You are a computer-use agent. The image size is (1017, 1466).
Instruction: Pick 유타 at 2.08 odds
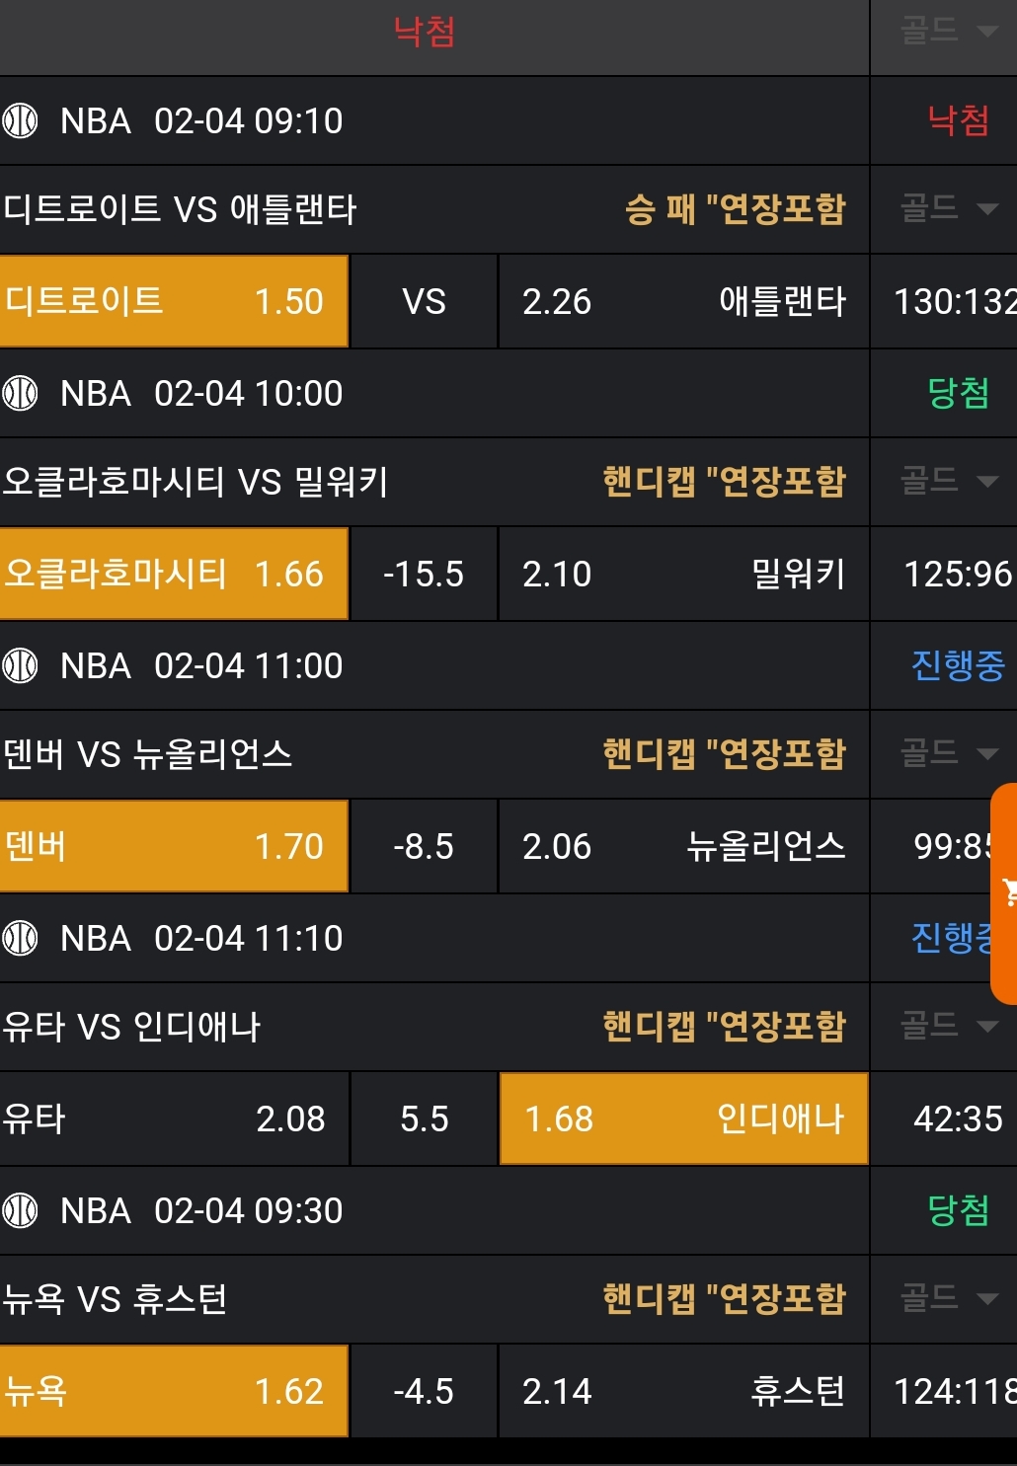(174, 1119)
